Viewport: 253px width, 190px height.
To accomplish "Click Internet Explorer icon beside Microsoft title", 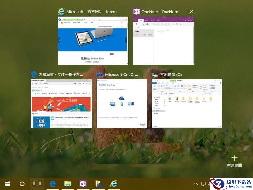I will pos(61,12).
